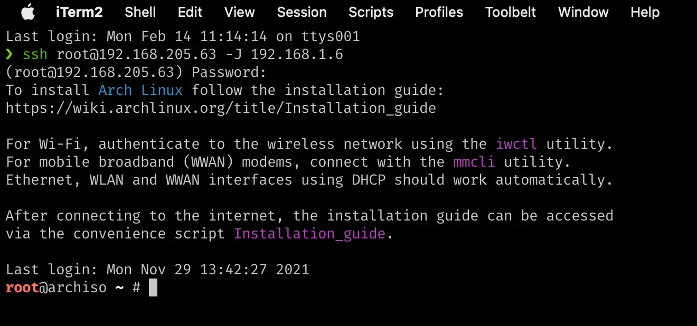Open the Window menu

pyautogui.click(x=583, y=12)
